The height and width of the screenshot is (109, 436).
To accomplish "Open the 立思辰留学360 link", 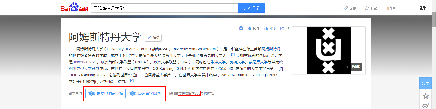I will click(x=189, y=94).
